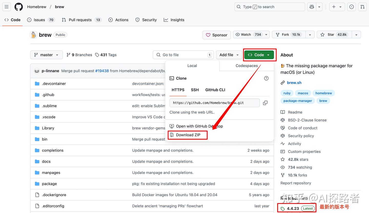The height and width of the screenshot is (213, 369).
Task: Click the Sponsor heart button
Action: (x=217, y=35)
